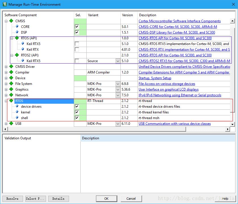Expand the Network node

coord(6,95)
